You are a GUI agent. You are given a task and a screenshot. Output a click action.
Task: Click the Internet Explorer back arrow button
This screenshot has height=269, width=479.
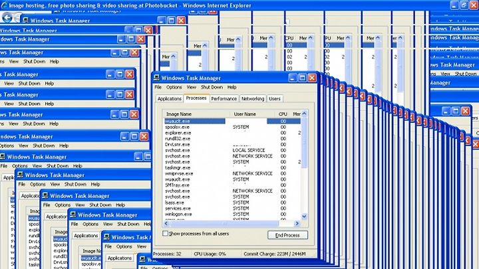pyautogui.click(x=7, y=18)
